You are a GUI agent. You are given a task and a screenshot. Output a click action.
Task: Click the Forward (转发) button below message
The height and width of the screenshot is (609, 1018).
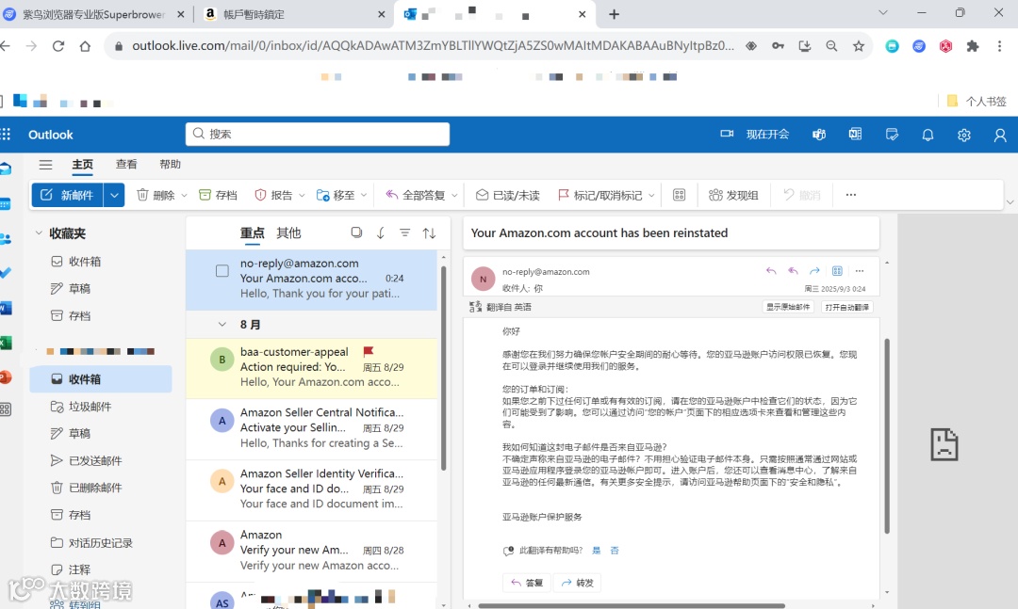click(577, 583)
